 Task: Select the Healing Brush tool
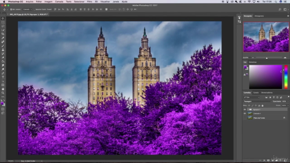pos(3,42)
